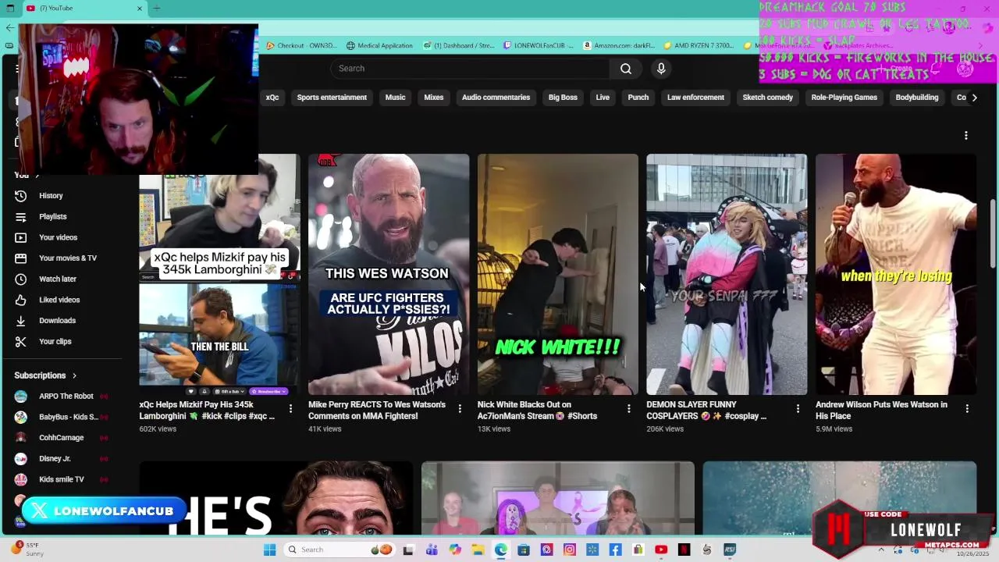Start voice search with microphone icon
The image size is (999, 562).
661,69
